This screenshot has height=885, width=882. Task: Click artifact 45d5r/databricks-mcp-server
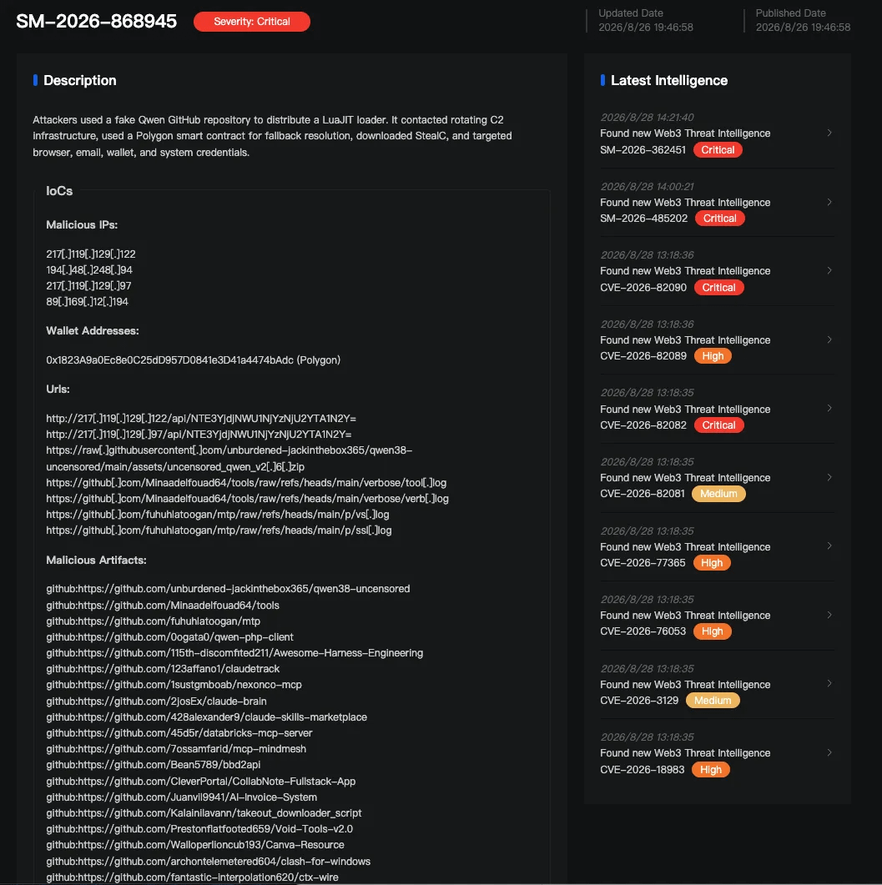pyautogui.click(x=179, y=732)
